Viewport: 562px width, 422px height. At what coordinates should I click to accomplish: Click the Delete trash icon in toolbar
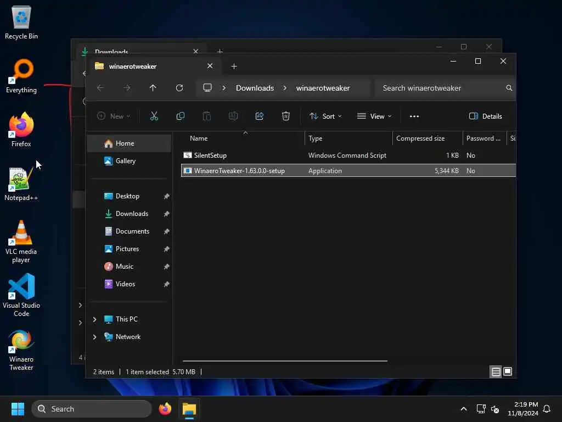coord(285,116)
